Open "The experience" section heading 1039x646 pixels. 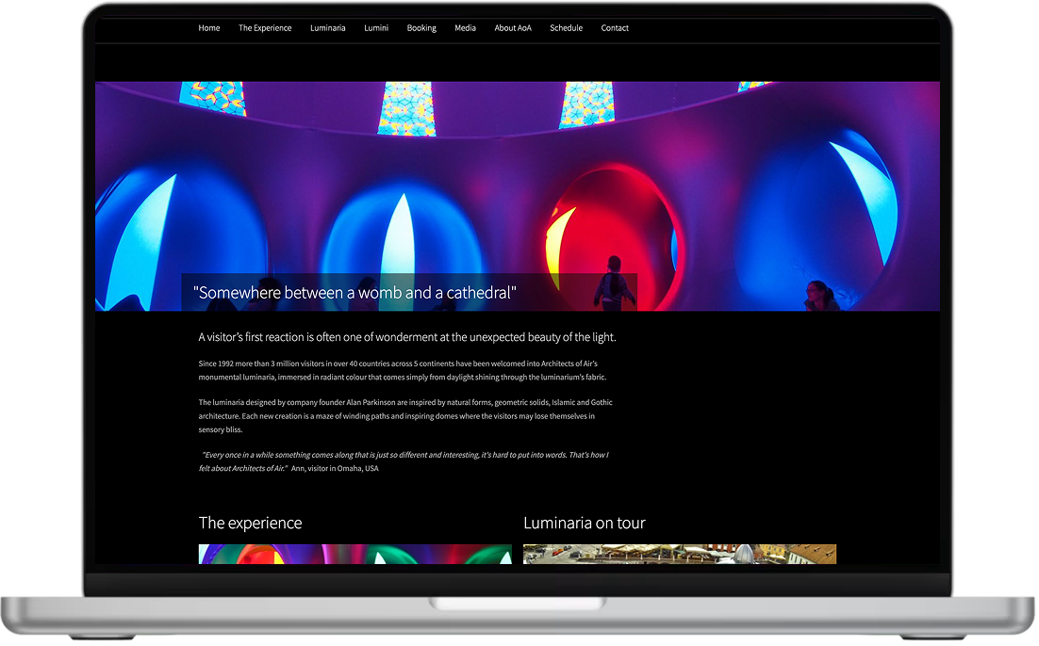pyautogui.click(x=250, y=523)
